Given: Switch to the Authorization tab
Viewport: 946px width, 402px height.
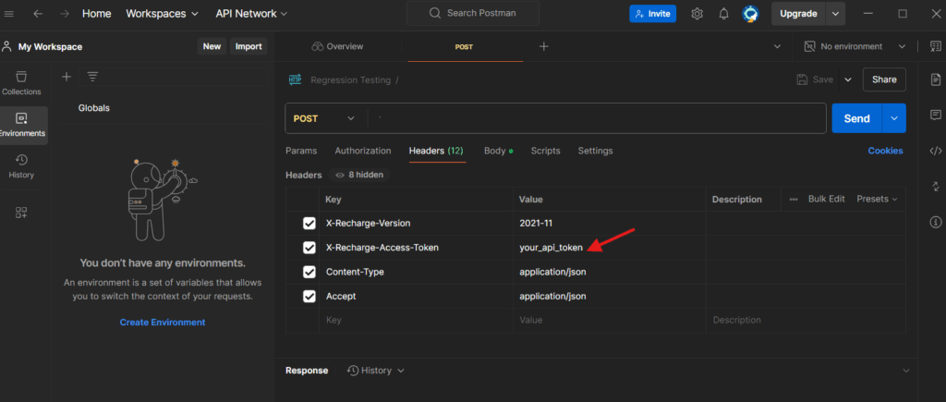Looking at the screenshot, I should [362, 151].
